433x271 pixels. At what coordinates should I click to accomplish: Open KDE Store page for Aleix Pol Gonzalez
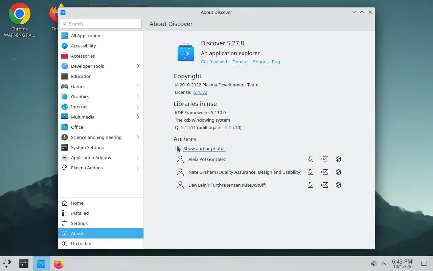point(310,159)
